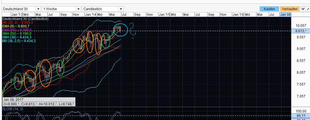The height and width of the screenshot is (120, 310).
Task: Select the purple EMA (50) indicator label
Action: (17, 30)
